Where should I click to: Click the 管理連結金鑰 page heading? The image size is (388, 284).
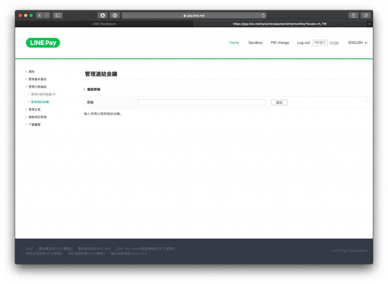point(101,74)
